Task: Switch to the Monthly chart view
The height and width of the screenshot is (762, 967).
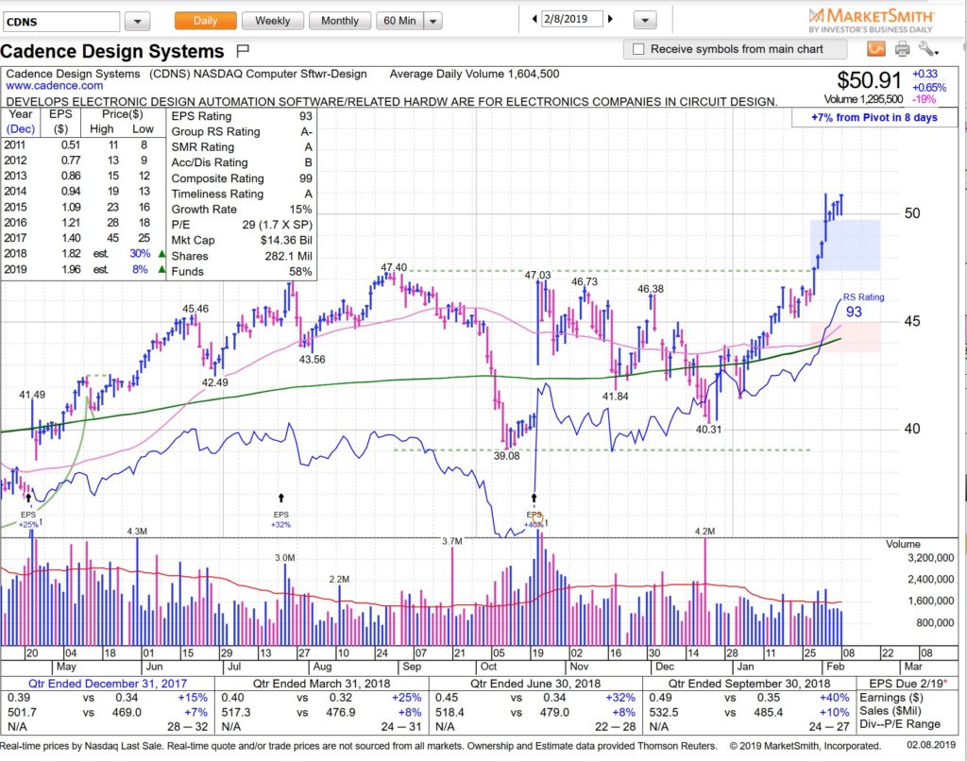Action: click(340, 21)
